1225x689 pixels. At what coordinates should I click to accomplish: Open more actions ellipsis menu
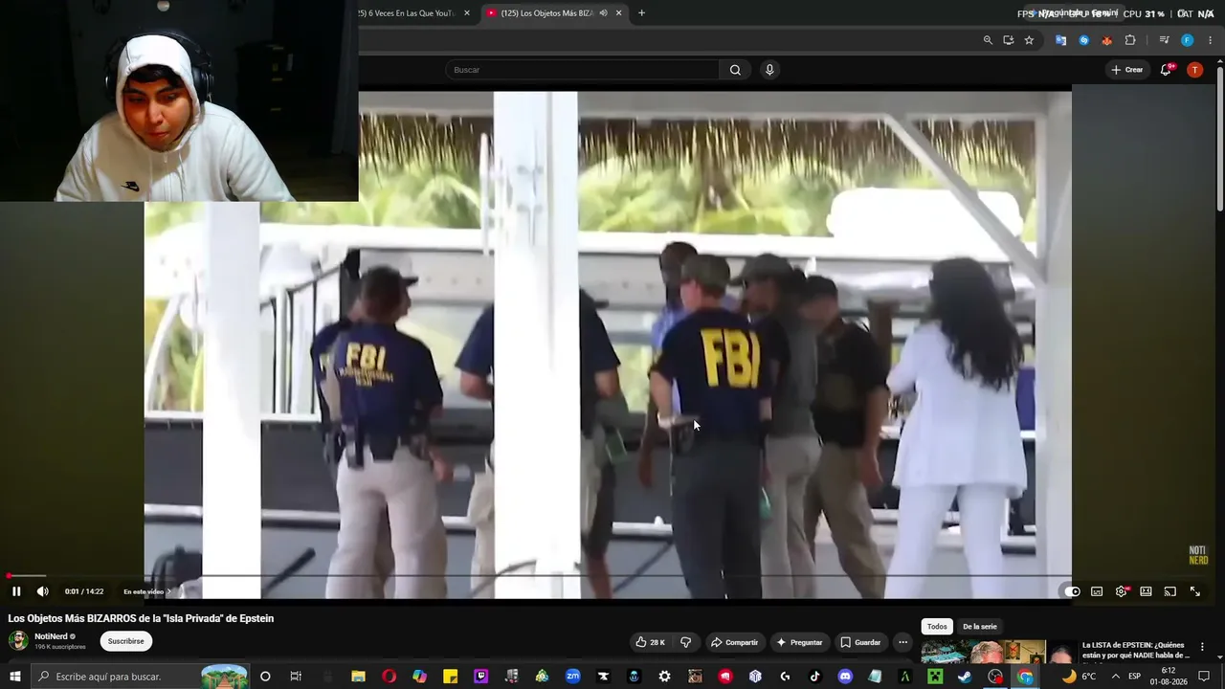click(902, 642)
